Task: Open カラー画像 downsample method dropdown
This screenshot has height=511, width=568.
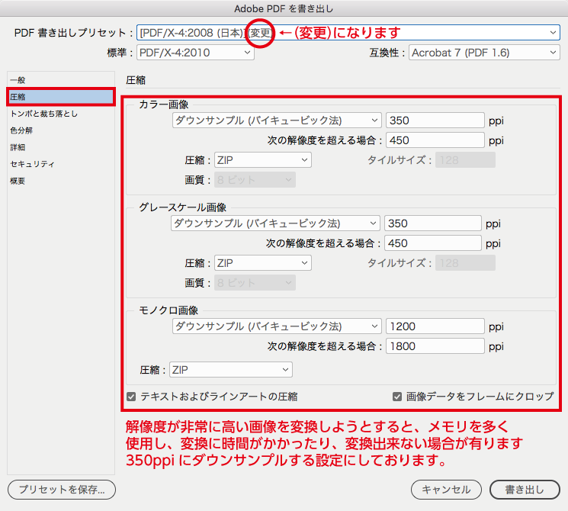Action: click(x=277, y=121)
